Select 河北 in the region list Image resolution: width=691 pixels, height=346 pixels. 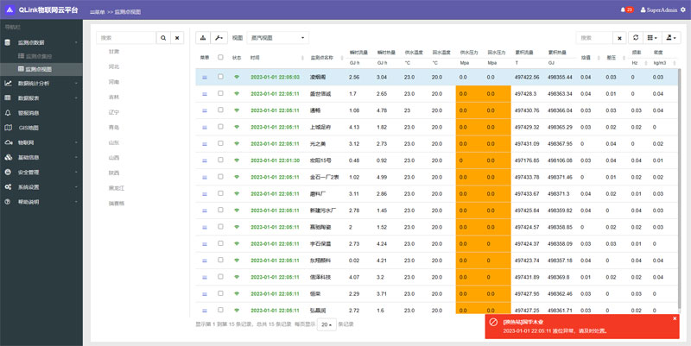click(x=114, y=66)
